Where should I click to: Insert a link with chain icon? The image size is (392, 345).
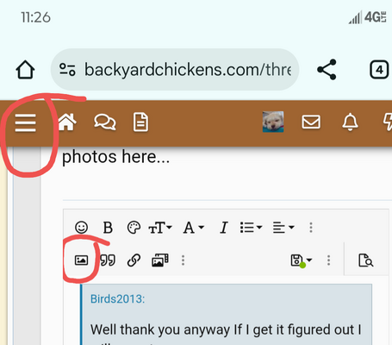[134, 260]
